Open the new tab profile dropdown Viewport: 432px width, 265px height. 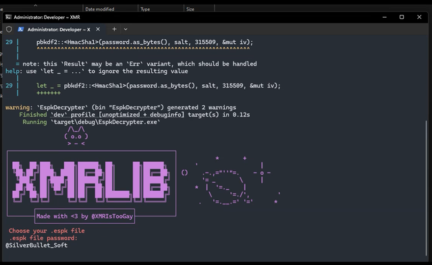click(126, 29)
